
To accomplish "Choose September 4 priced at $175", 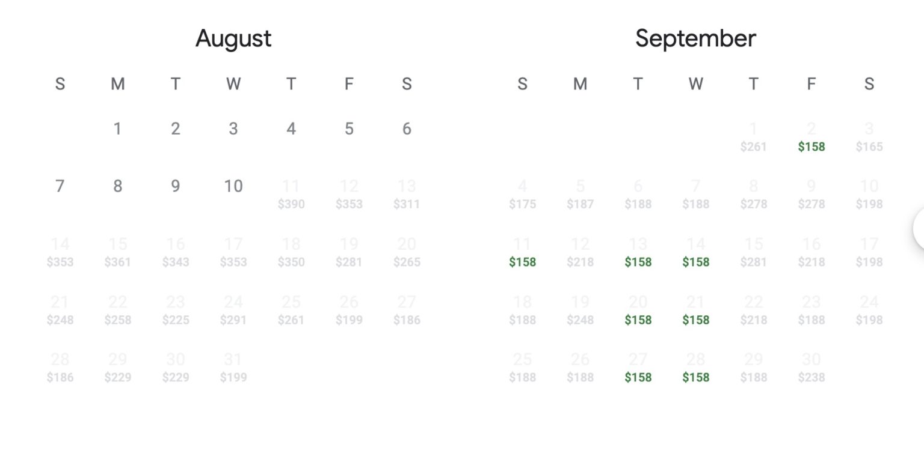I will pyautogui.click(x=522, y=195).
